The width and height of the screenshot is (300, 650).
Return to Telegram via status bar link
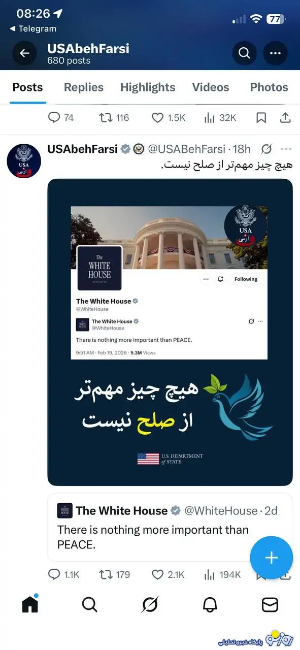pyautogui.click(x=33, y=29)
